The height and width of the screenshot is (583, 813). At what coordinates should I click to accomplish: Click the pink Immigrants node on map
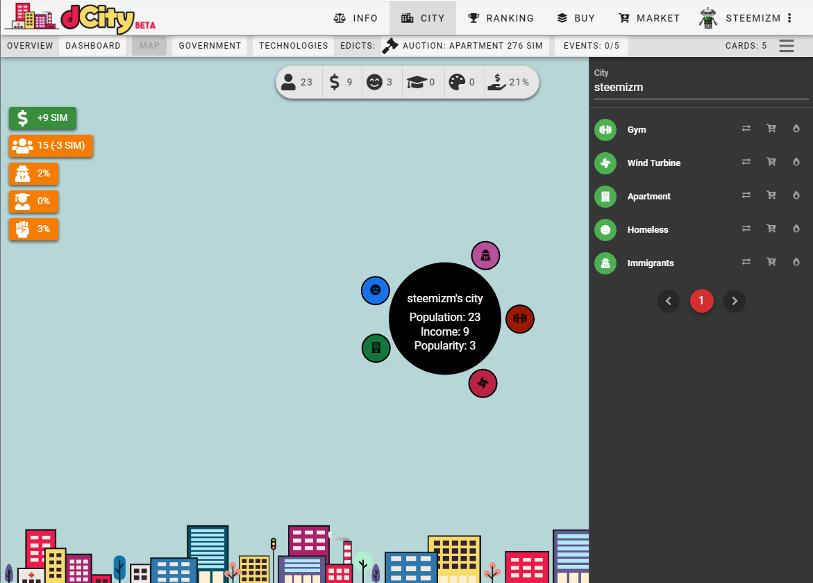[x=486, y=256]
